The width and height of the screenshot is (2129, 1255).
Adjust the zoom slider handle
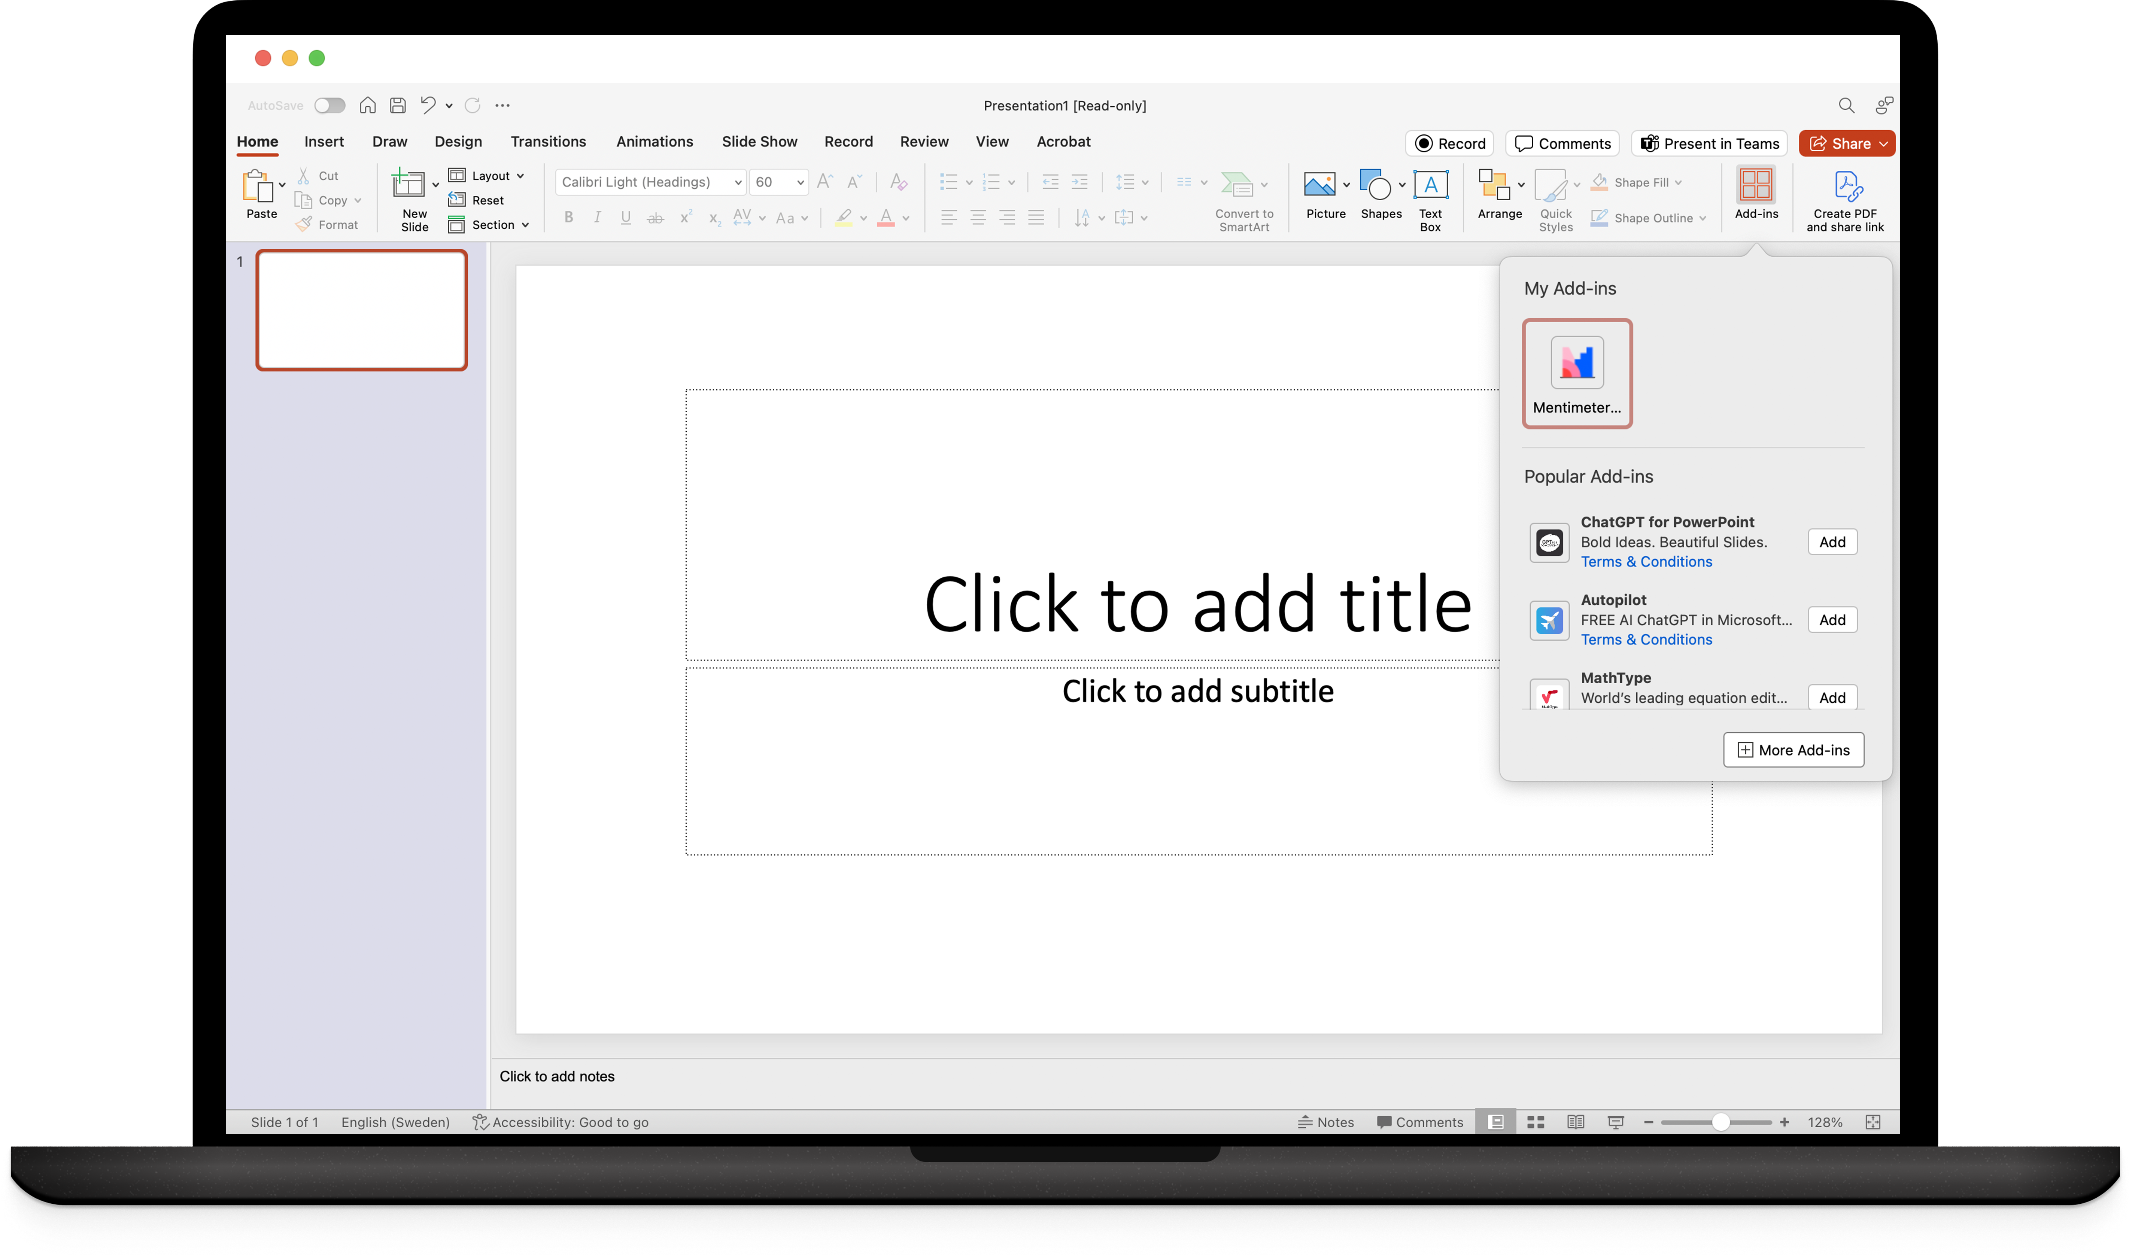pos(1720,1122)
